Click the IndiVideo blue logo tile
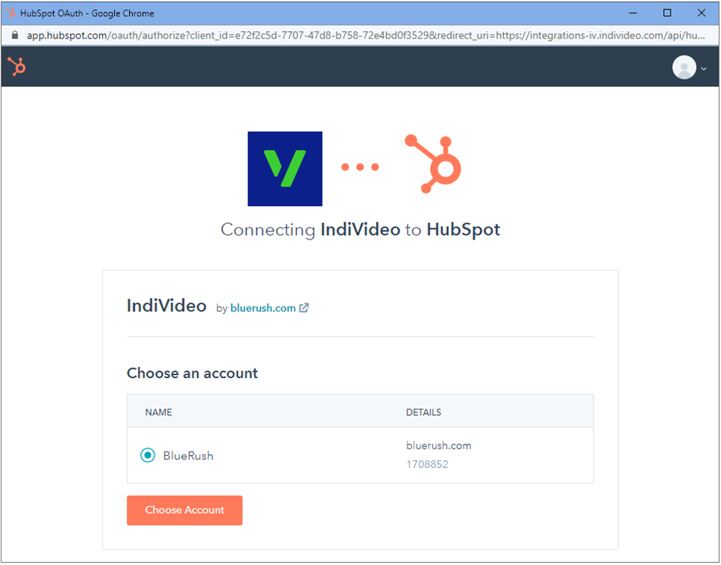This screenshot has width=721, height=565. 285,169
